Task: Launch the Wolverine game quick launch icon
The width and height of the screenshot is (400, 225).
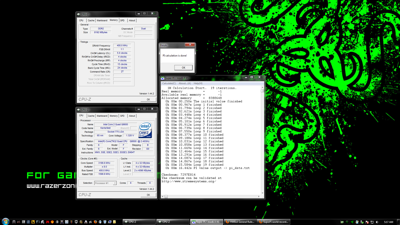Action: (33, 222)
